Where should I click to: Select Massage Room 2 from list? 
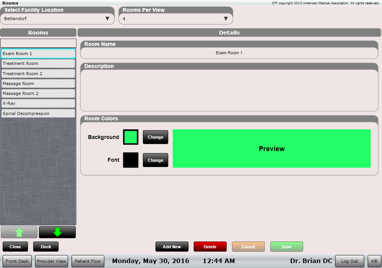coord(38,93)
